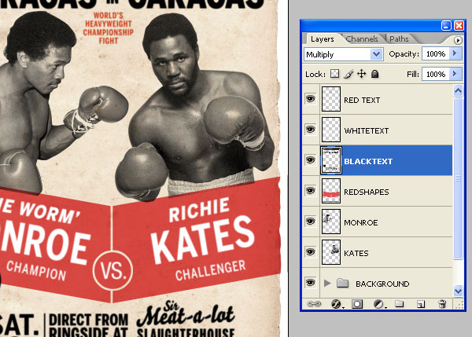Switch to the Paths tab

[399, 38]
